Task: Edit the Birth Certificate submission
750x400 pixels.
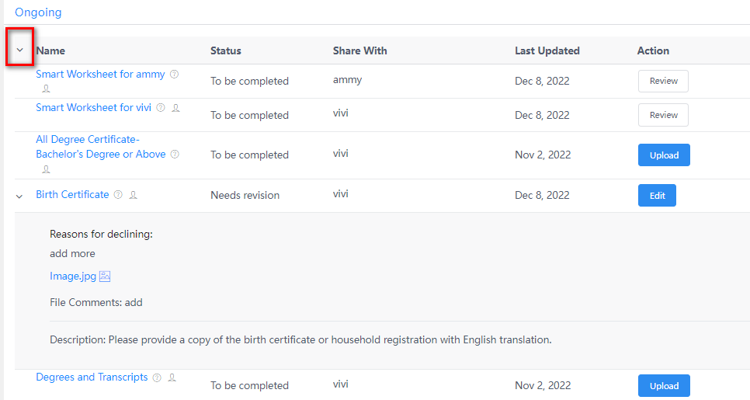Action: 657,196
